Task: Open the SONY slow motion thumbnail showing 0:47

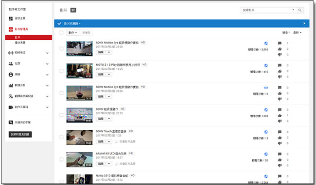Action: pos(80,115)
